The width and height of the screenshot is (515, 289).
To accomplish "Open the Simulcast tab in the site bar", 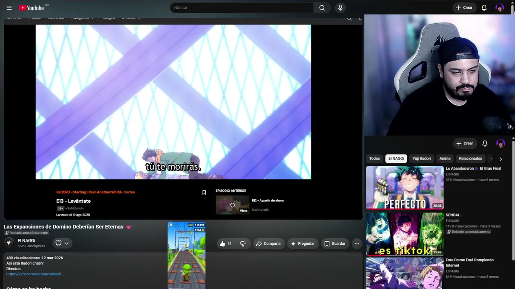I will pos(56,18).
